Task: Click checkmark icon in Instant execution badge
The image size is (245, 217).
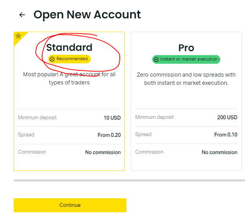Action: click(156, 59)
